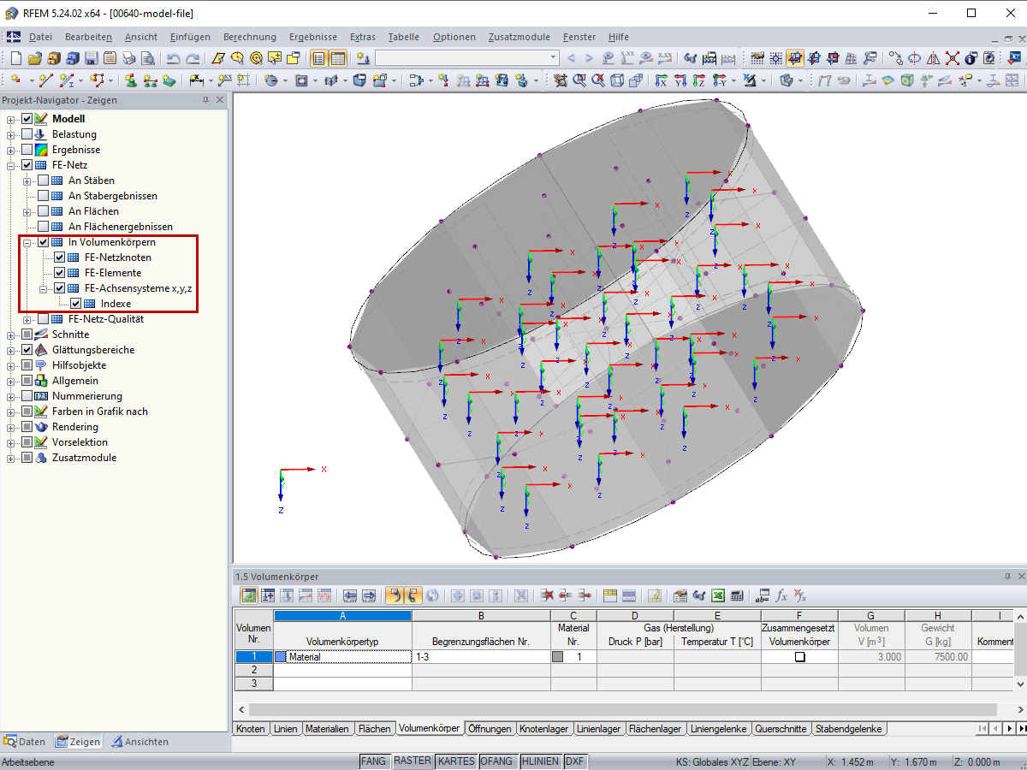1027x770 pixels.
Task: Uncheck the FE-Elemente checkbox
Action: [59, 273]
